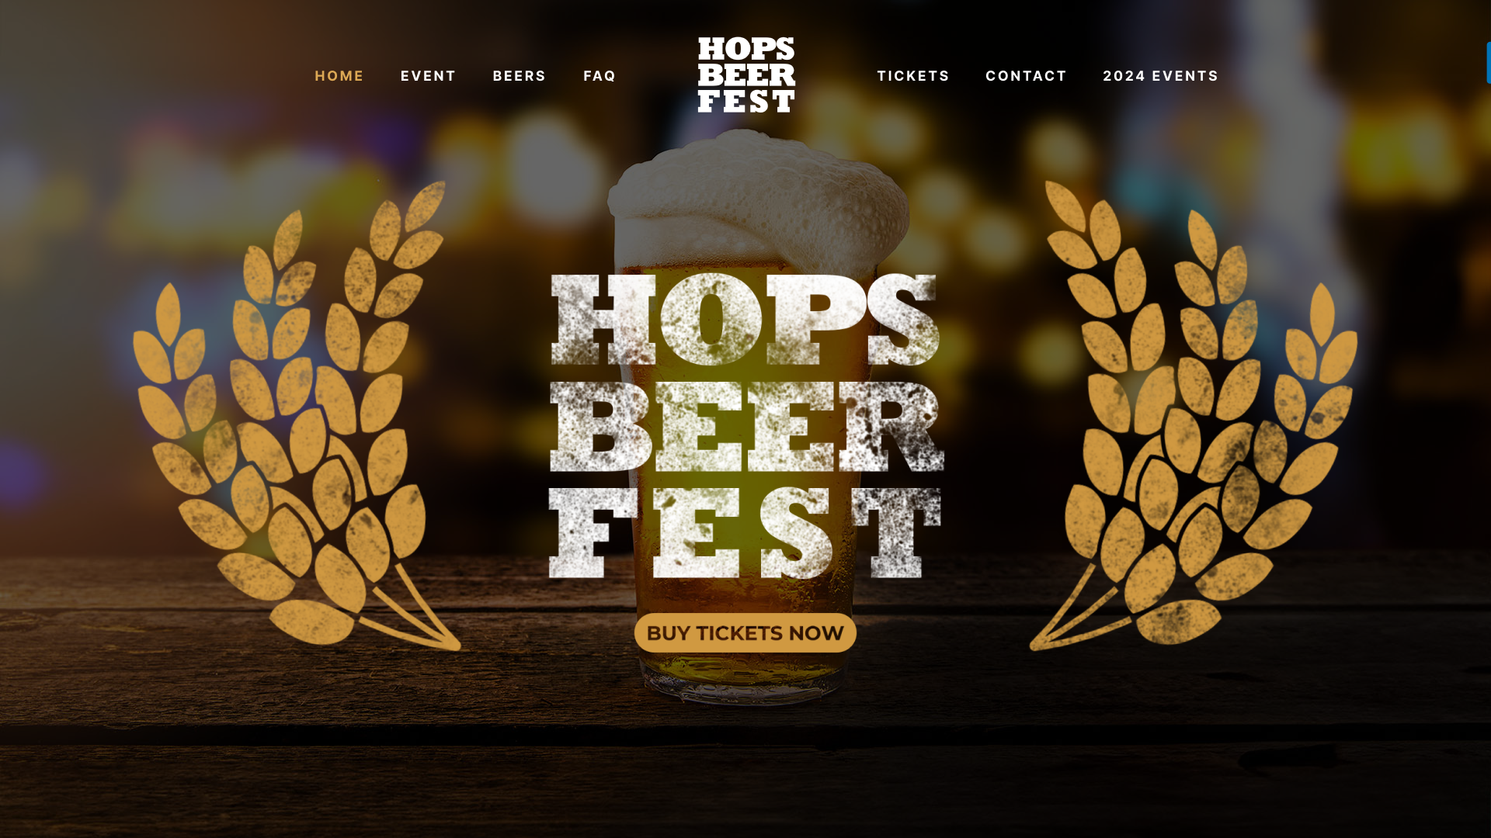Open the EVENT page from navigation

[x=429, y=76]
